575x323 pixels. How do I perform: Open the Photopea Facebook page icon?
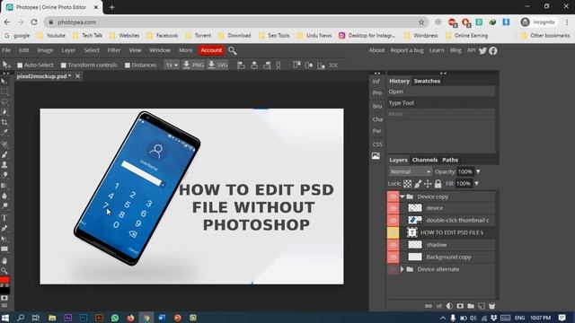493,50
